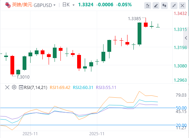Open the GBPUSD symbol dropdown
The image size is (189, 138).
point(55,5)
